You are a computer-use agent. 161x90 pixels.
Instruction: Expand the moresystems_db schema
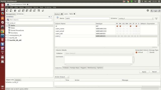click(6, 35)
